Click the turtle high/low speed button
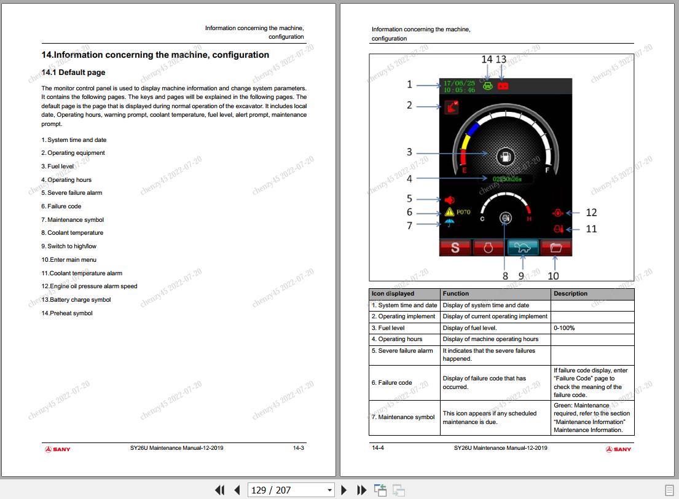This screenshot has width=679, height=499. pyautogui.click(x=522, y=248)
